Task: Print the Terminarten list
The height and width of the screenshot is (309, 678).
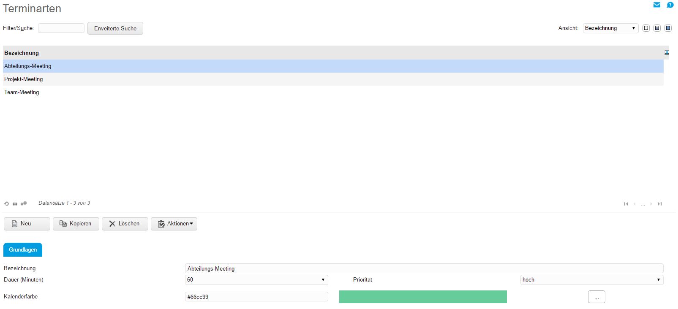Action: point(15,203)
